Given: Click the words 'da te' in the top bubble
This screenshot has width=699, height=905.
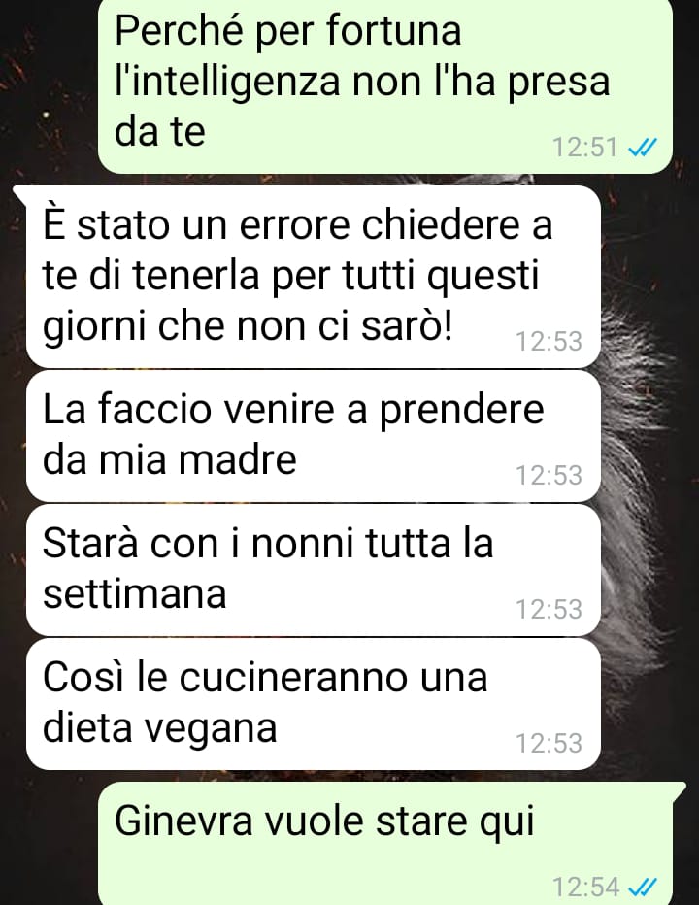Looking at the screenshot, I should click(160, 132).
